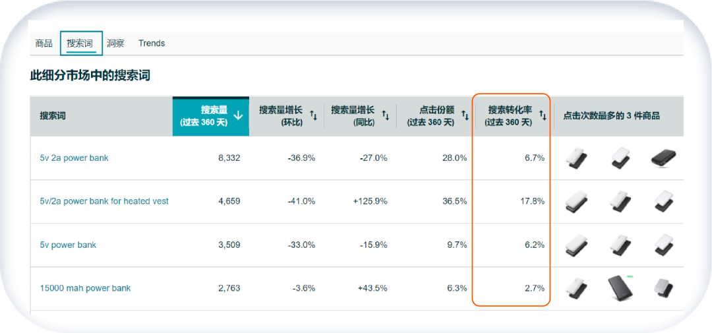Sort 搜索转化率 column arrows
712x333 pixels.
pos(543,116)
